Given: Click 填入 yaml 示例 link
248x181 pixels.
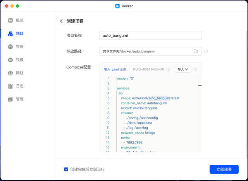Looking at the screenshot, I should tap(115, 70).
